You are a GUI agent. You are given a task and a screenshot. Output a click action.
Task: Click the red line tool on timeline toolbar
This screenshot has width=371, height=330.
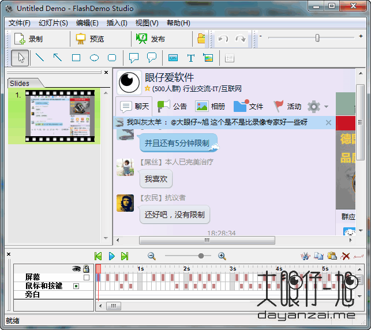point(358,256)
